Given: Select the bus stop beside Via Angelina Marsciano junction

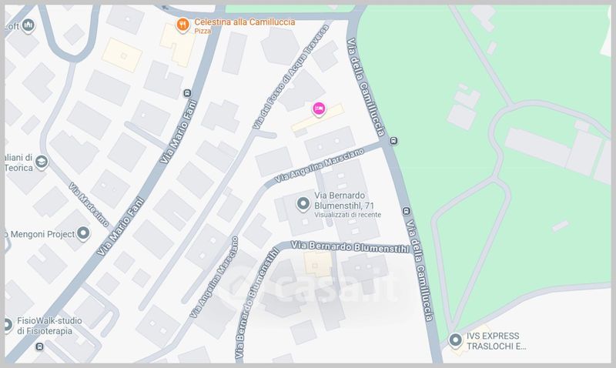Looking at the screenshot, I should 393,141.
